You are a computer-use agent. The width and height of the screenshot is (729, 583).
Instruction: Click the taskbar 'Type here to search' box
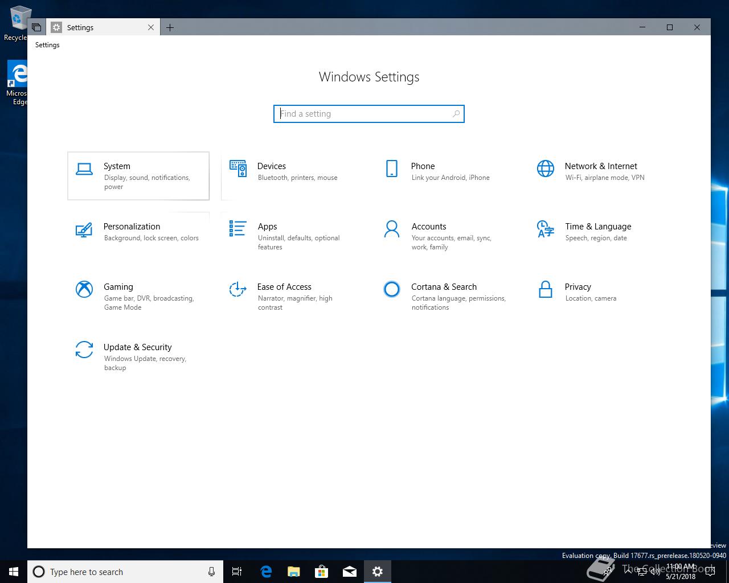pyautogui.click(x=124, y=572)
